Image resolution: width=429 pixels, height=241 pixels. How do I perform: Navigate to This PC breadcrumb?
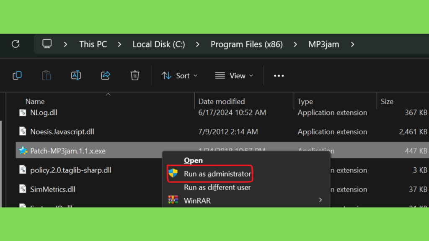(93, 44)
